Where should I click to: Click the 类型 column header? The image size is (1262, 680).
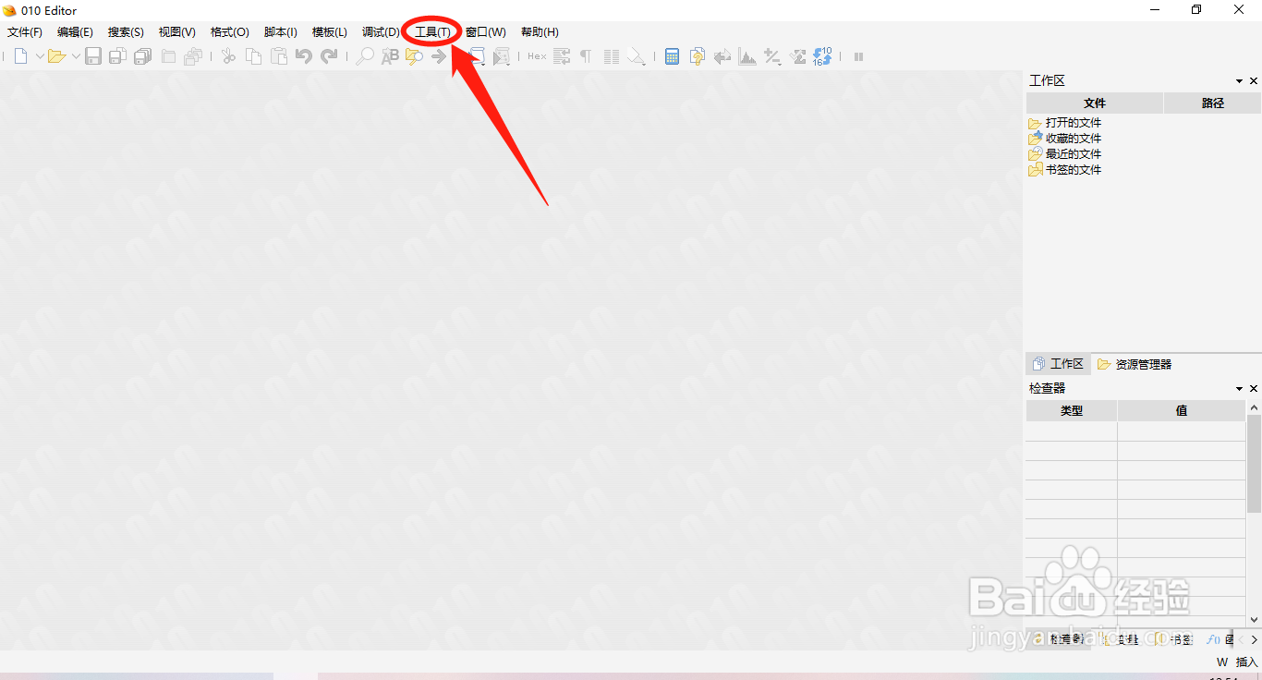1072,410
